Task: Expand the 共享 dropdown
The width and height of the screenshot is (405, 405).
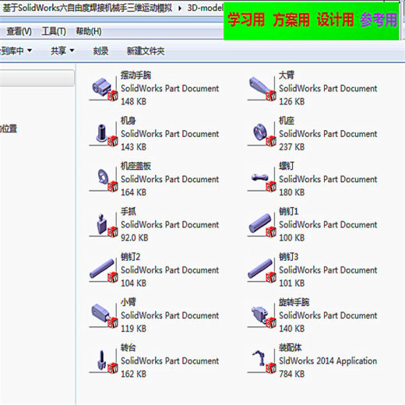Action: coord(62,51)
